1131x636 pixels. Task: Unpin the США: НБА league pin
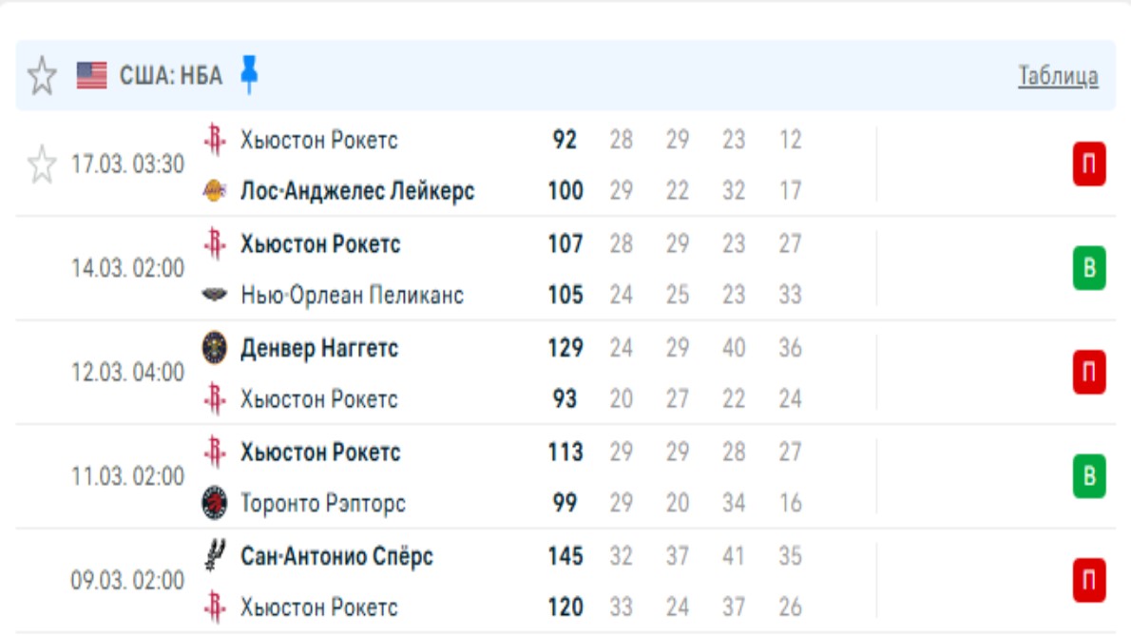[249, 75]
